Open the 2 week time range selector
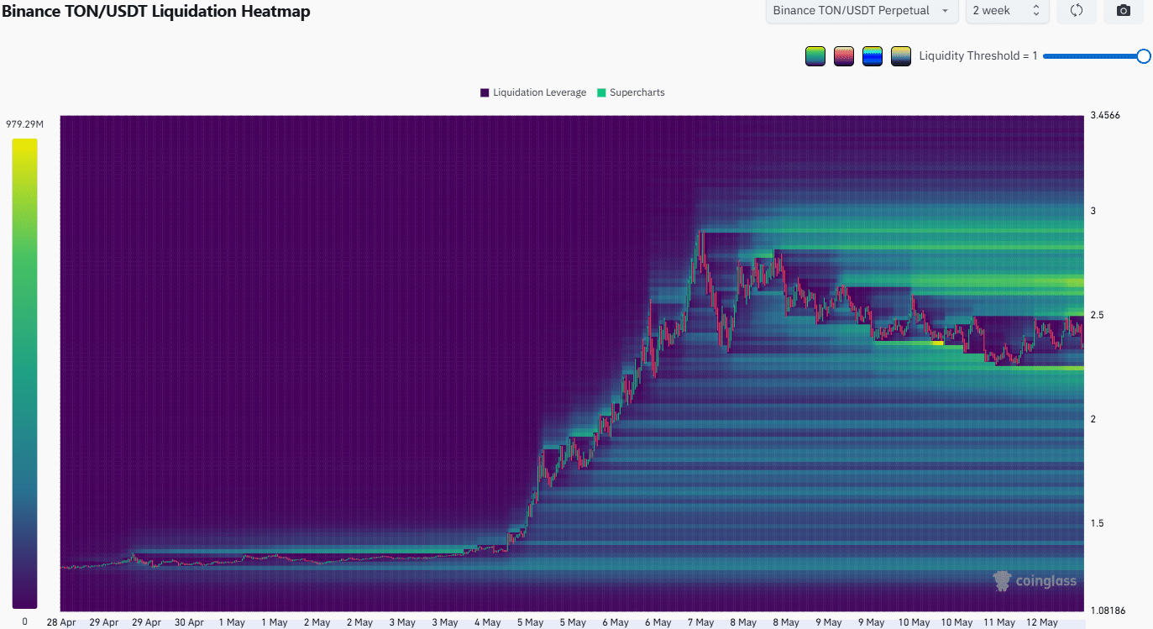Screen dimensions: 1153x629 (1006, 11)
